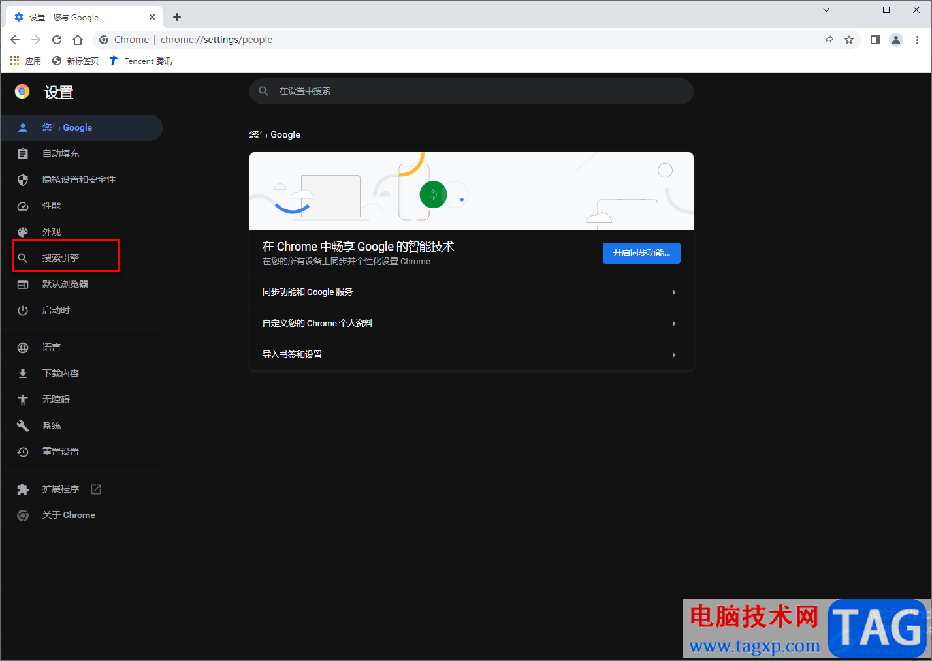Share this page using the share icon
Image resolution: width=932 pixels, height=661 pixels.
[828, 40]
